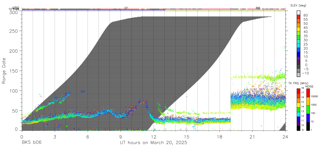Click the NOISE legend title
This screenshot has height=148, width=321.
pyautogui.click(x=309, y=86)
